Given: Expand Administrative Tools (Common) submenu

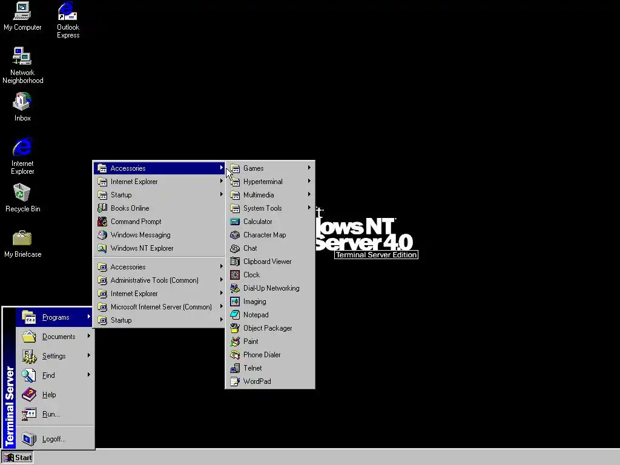Looking at the screenshot, I should tap(159, 280).
